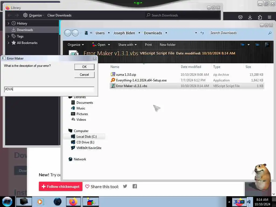
Task: Open Firefox extensions puzzle icon
Action: (260, 17)
